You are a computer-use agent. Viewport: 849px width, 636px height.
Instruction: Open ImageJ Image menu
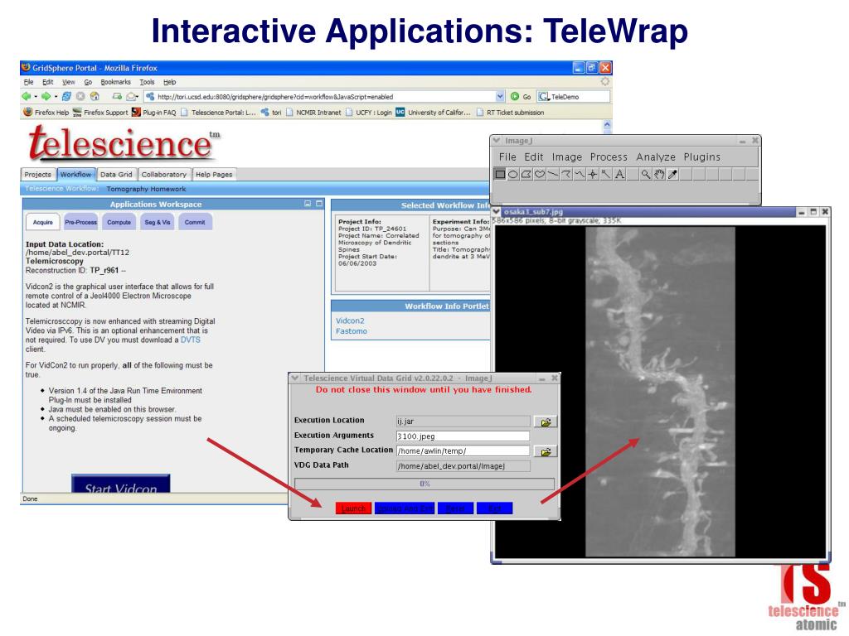(567, 157)
